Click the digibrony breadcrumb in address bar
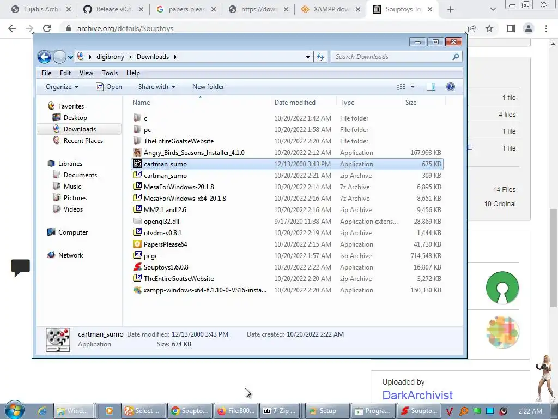The height and width of the screenshot is (419, 558). tap(110, 57)
